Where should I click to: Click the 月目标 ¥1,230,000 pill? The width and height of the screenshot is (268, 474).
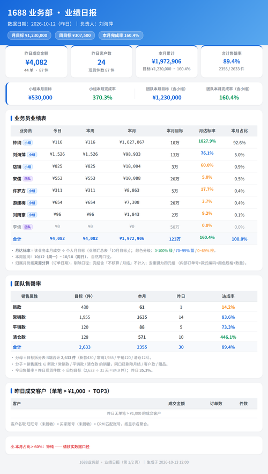29,35
